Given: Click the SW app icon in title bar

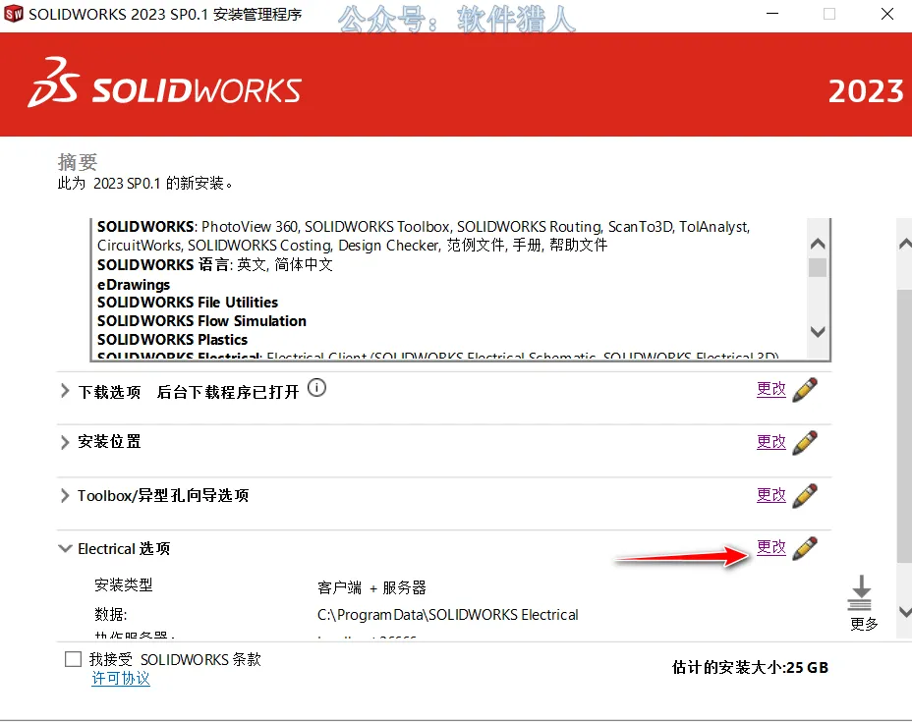Looking at the screenshot, I should [14, 14].
